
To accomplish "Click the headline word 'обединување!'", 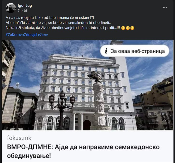I will (x=29, y=156).
